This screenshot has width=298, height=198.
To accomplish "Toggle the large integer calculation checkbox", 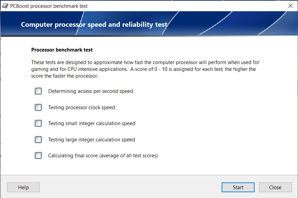I will tap(38, 139).
